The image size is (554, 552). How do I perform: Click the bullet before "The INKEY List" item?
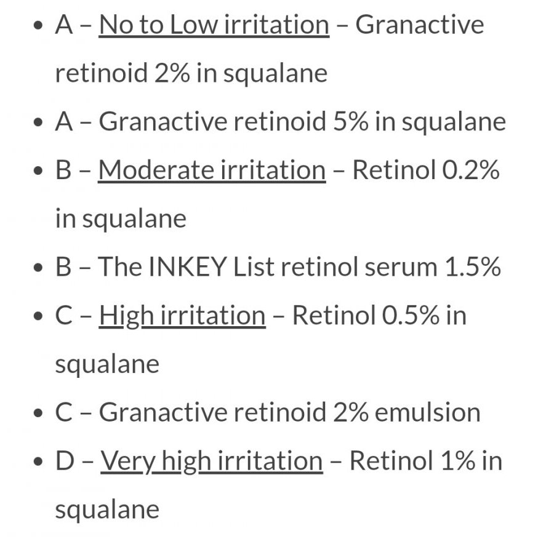(39, 268)
